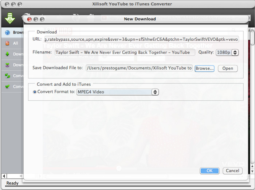Select the Converting double-arrow sidebar icon
255x190 pixels.
click(7, 76)
